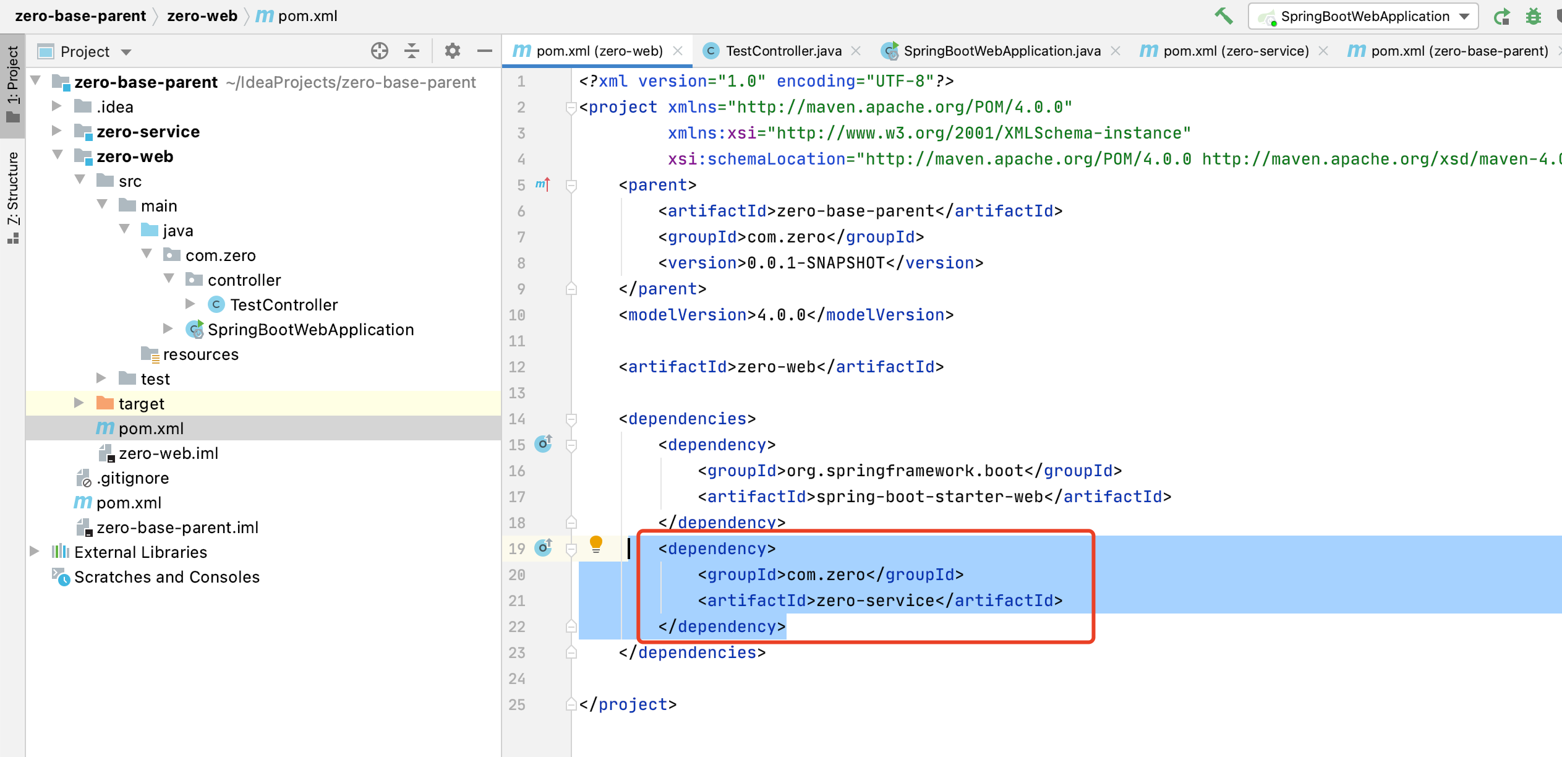1562x757 pixels.
Task: Close the pom.xml (zero-web) tab
Action: pyautogui.click(x=678, y=51)
